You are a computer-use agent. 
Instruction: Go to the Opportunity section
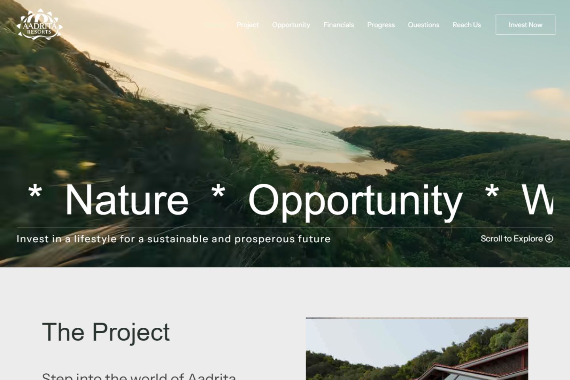(291, 25)
